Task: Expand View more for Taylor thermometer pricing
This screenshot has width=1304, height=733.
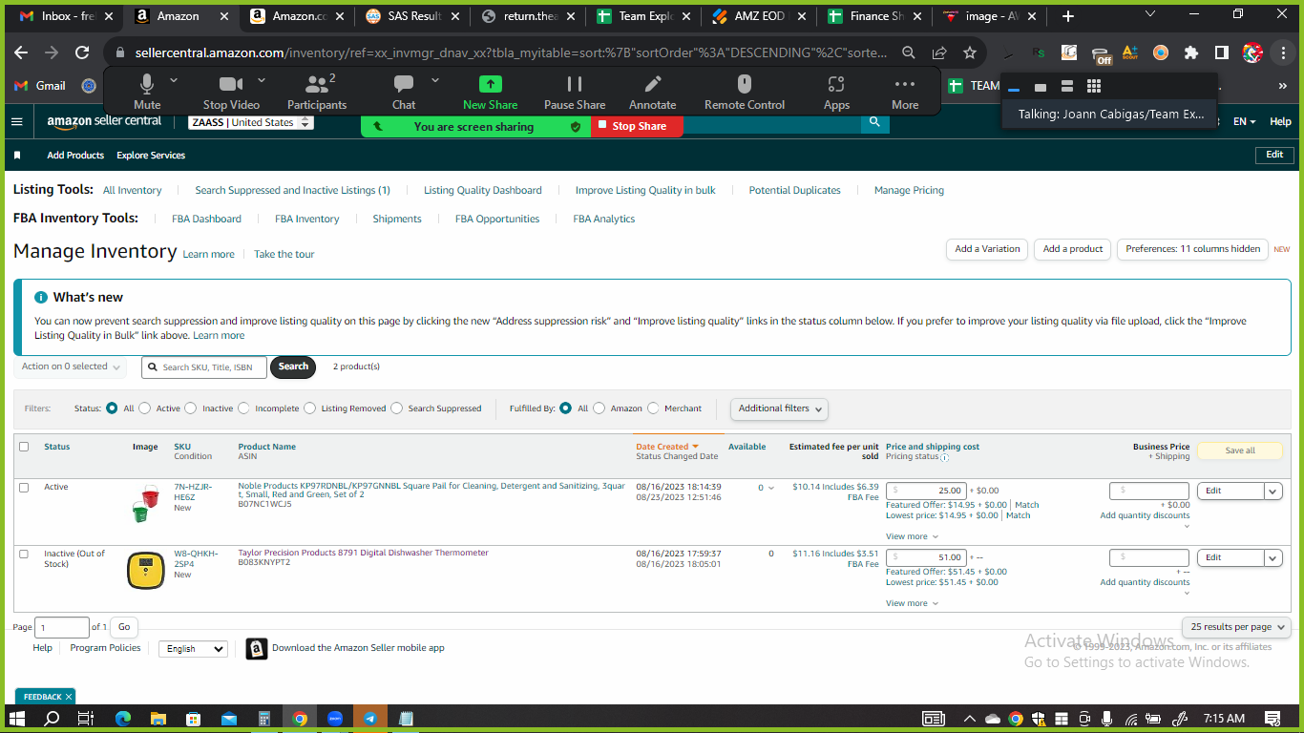Action: coord(912,603)
